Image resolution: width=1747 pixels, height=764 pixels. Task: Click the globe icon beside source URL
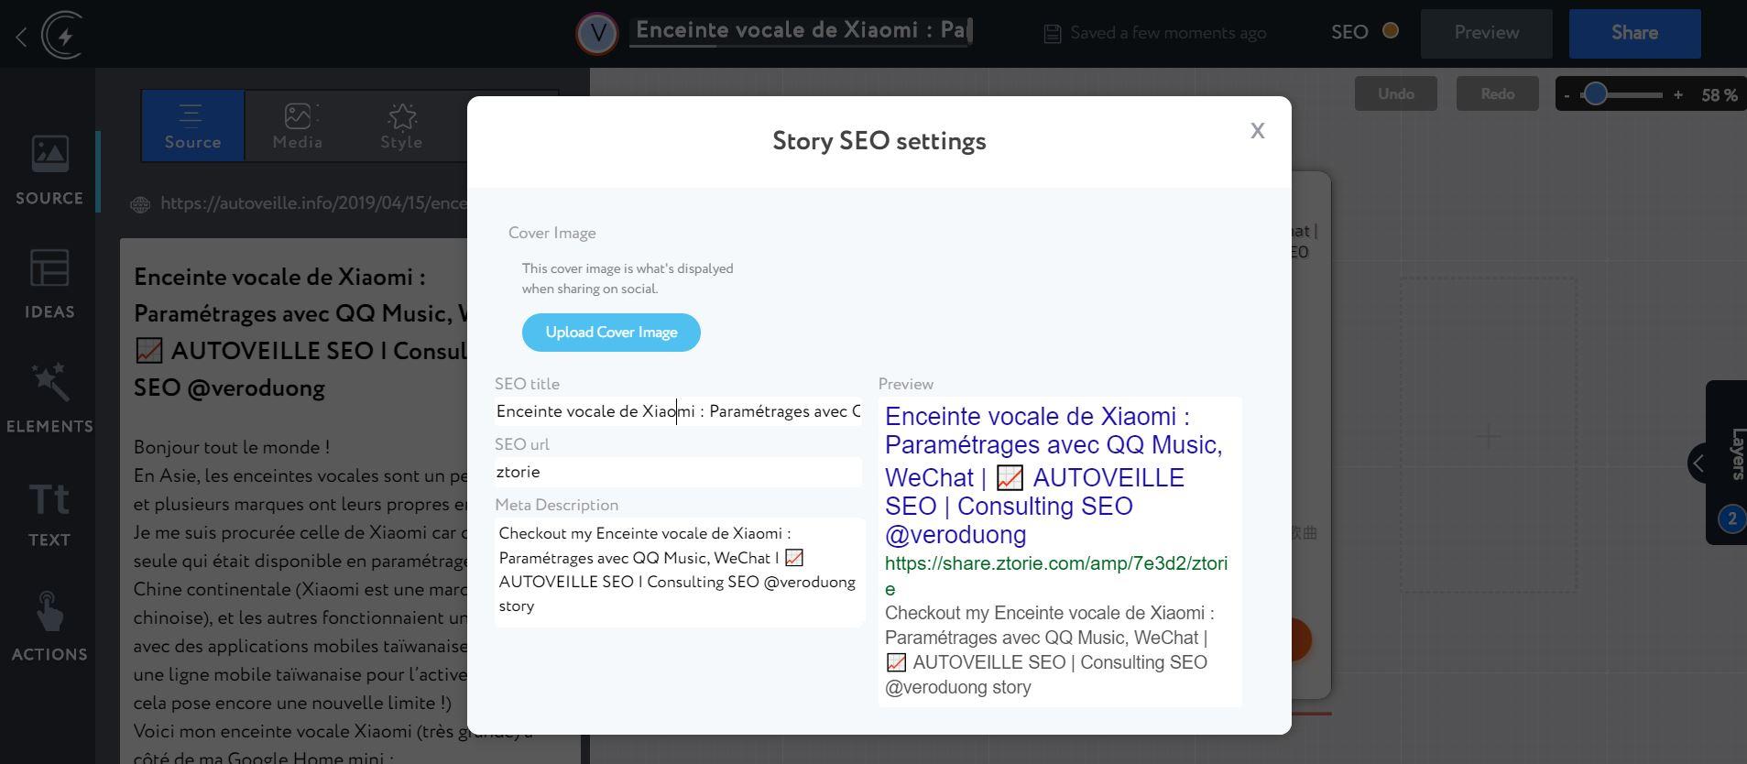(x=140, y=204)
